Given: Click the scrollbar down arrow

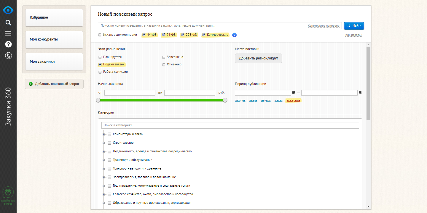Looking at the screenshot, I should (369, 206).
